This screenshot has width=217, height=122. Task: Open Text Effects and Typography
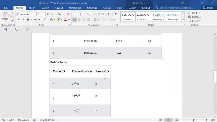tap(51, 20)
